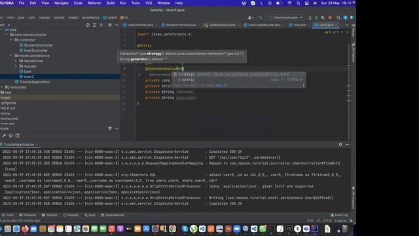Click the Wi-Fi status icon
Image resolution: width=419 pixels, height=236 pixels.
click(289, 3)
